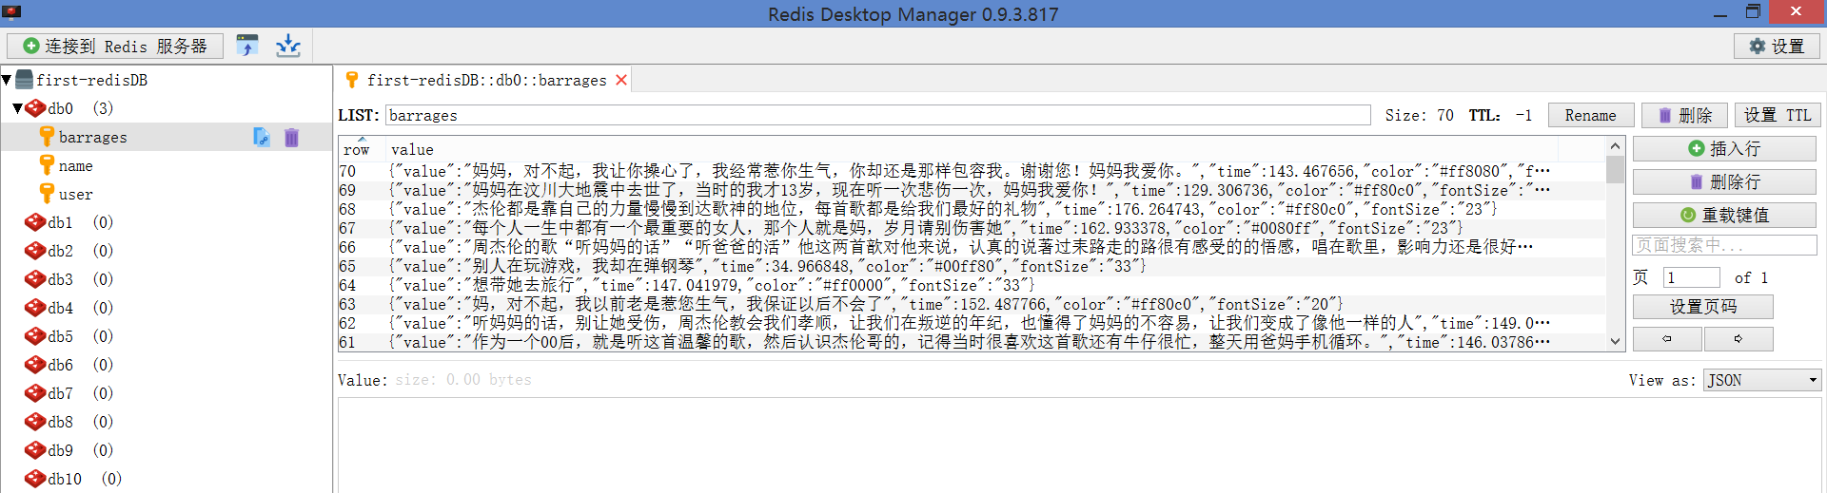
Task: Click the db10 database icon
Action: tap(35, 479)
